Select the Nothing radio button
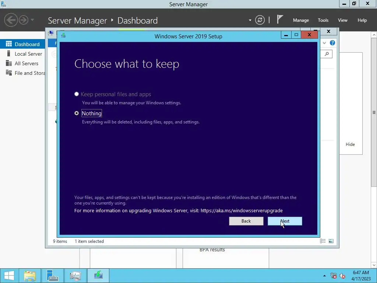The height and width of the screenshot is (283, 377). [77, 113]
